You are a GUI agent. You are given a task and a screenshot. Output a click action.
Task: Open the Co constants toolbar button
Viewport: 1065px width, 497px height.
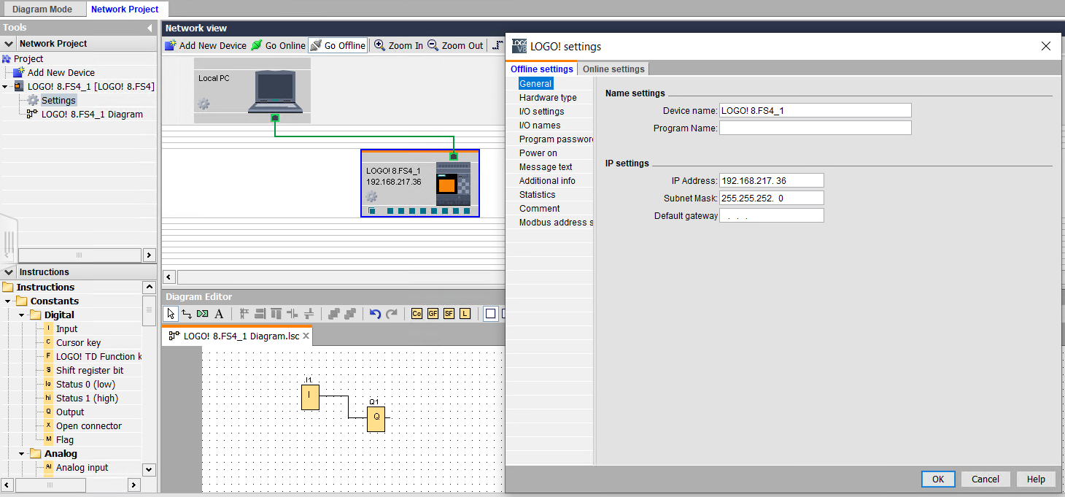417,314
